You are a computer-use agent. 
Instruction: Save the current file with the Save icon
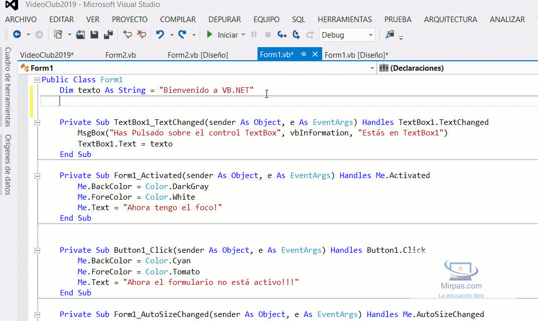coord(94,35)
